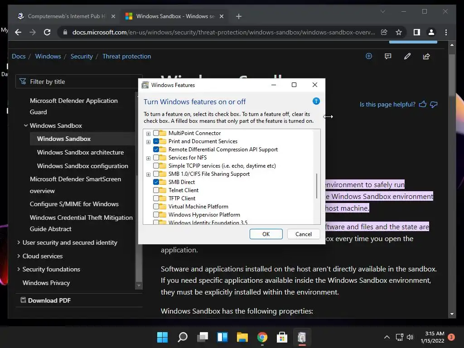Bookmark this page with the star icon
This screenshot has width=464, height=348.
click(399, 32)
